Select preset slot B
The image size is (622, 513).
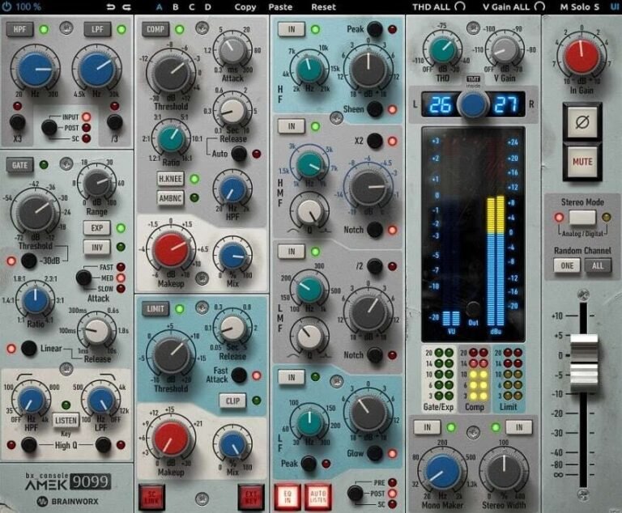click(x=175, y=6)
